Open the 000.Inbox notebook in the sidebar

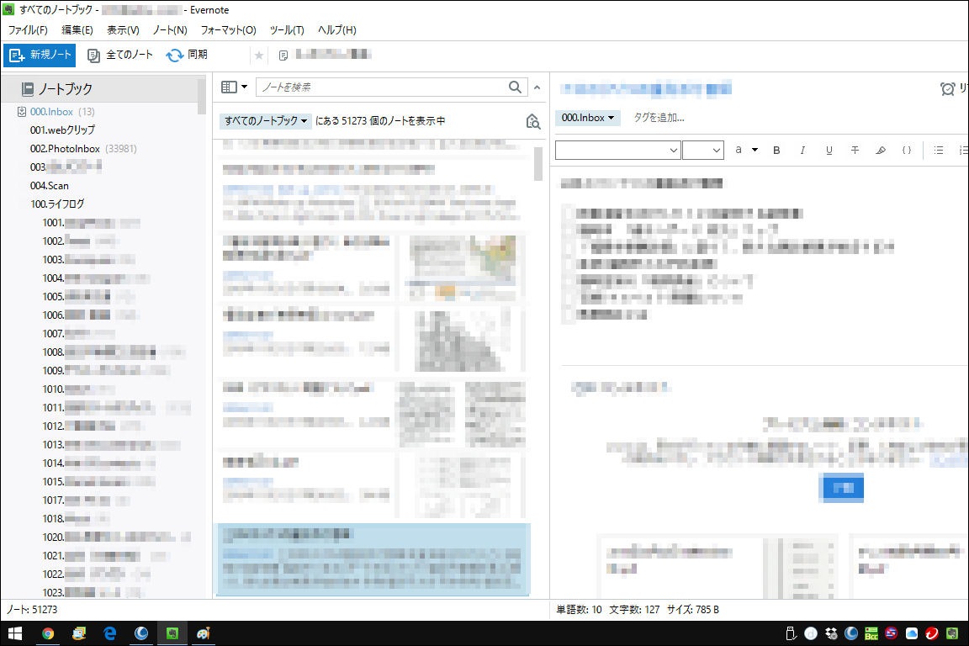click(x=51, y=112)
